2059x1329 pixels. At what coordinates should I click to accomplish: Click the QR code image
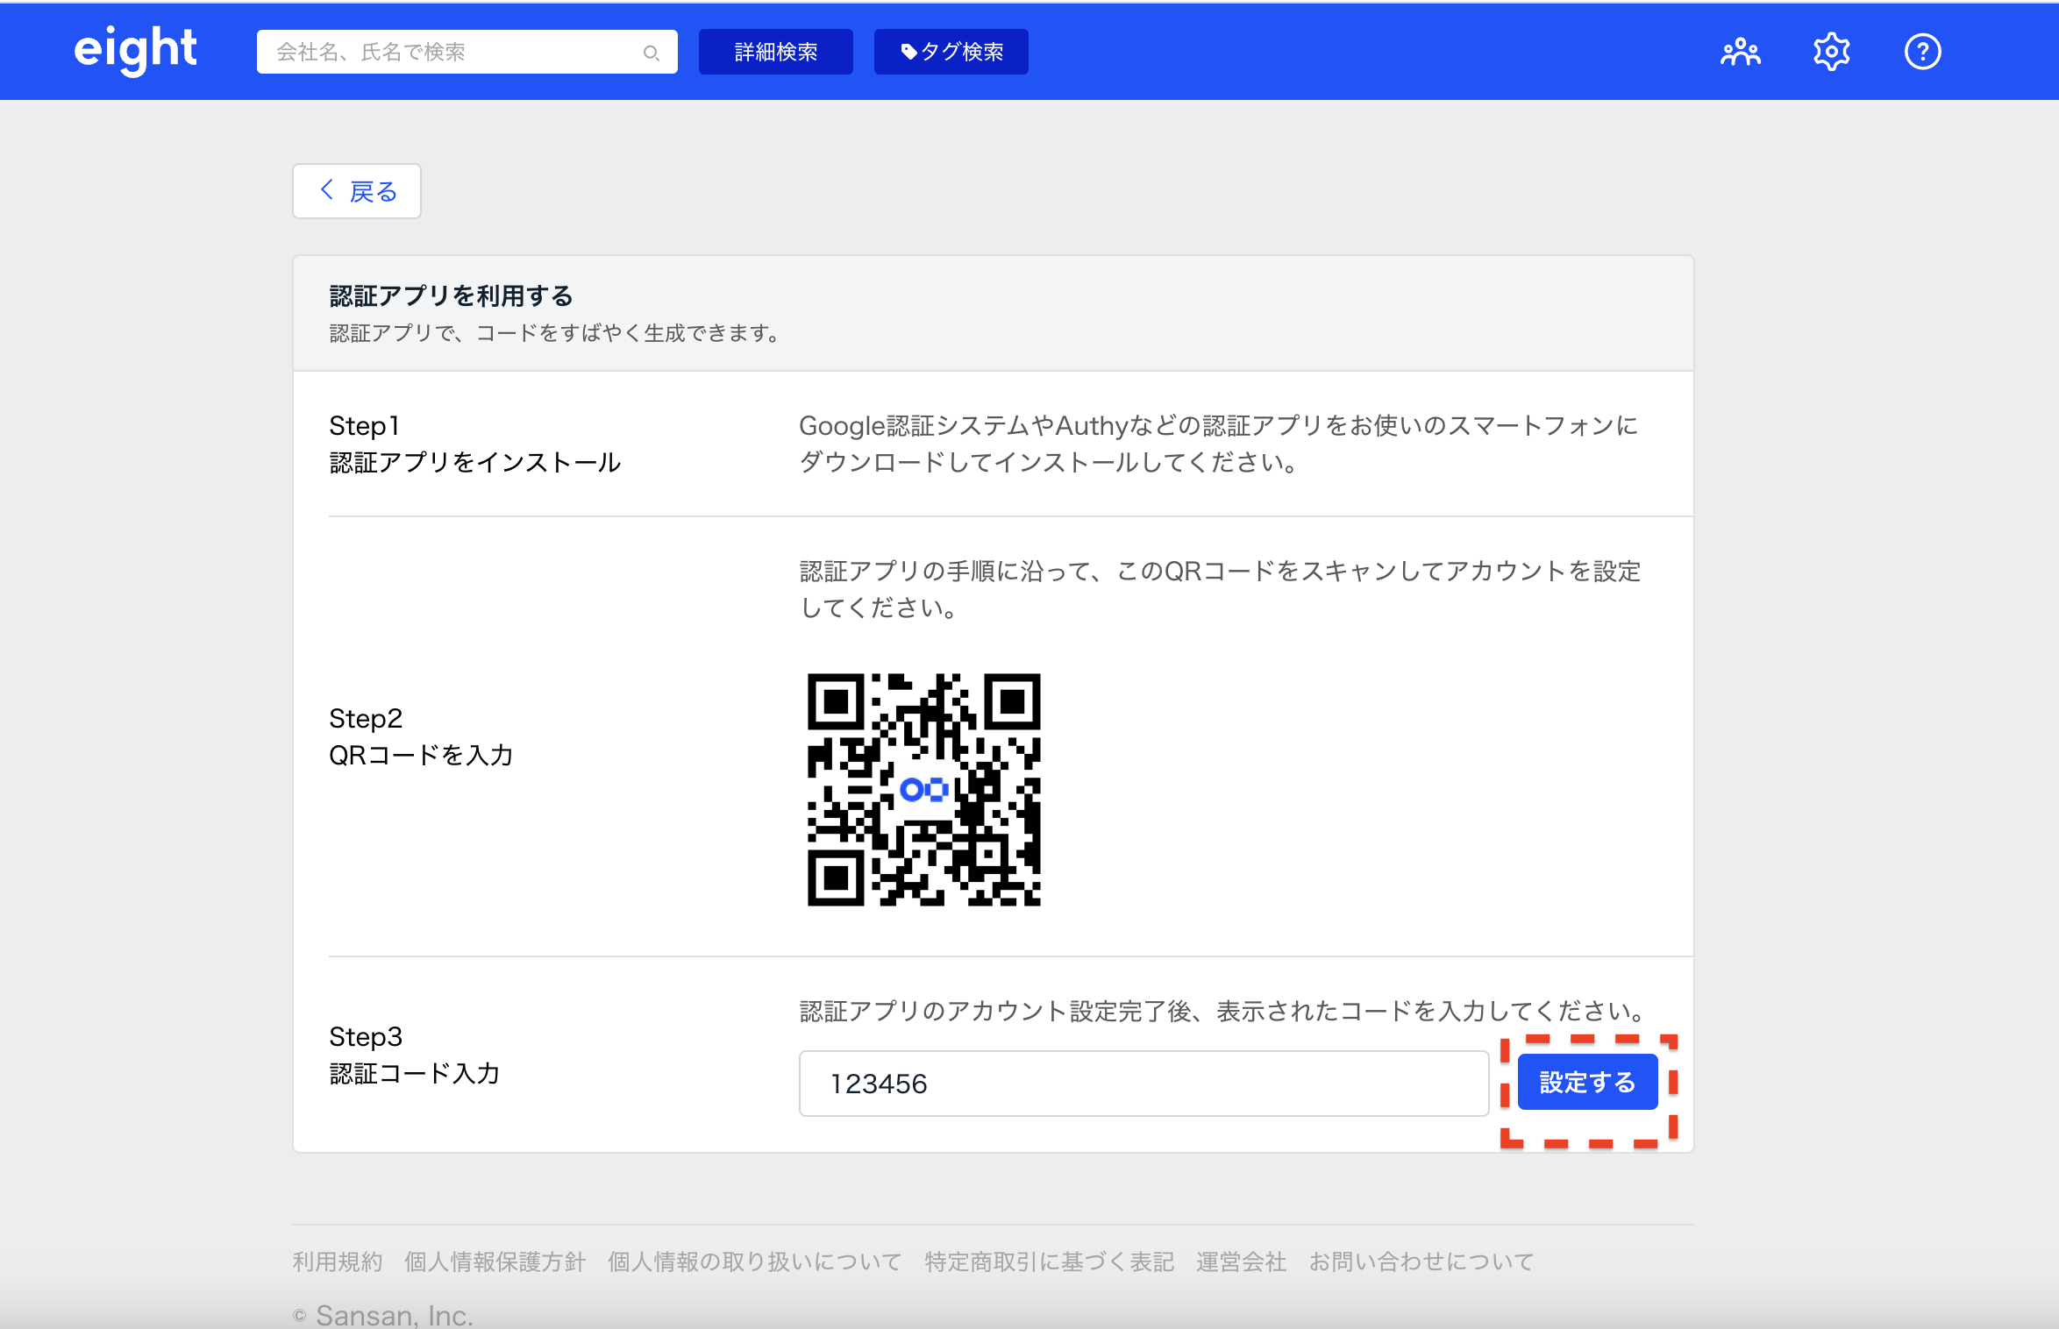click(x=923, y=789)
